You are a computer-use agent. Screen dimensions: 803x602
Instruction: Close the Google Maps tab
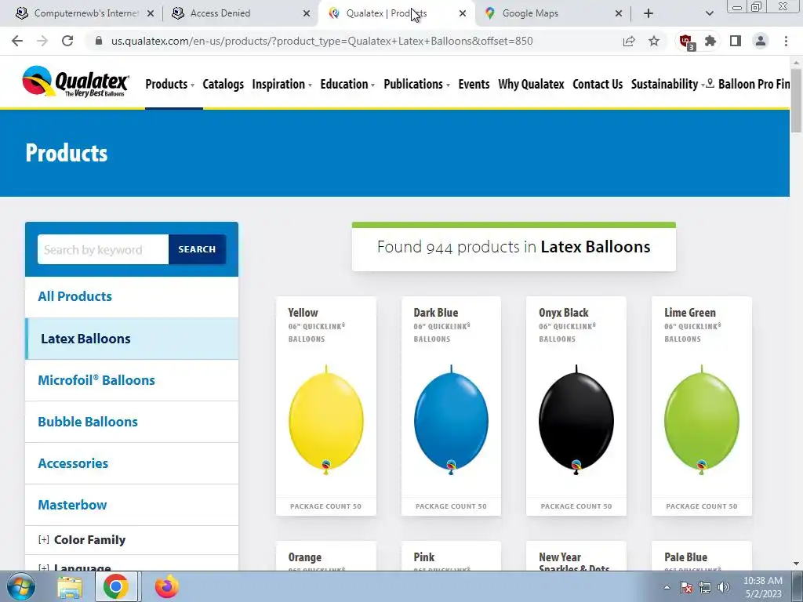pyautogui.click(x=619, y=13)
